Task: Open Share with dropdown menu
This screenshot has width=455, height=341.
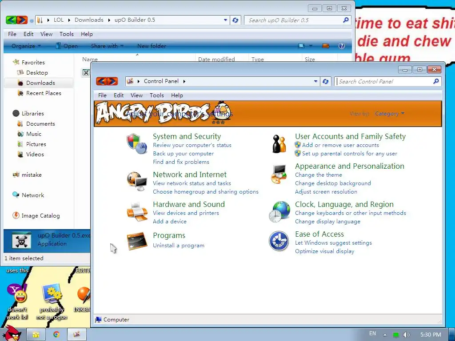Action: click(x=107, y=46)
